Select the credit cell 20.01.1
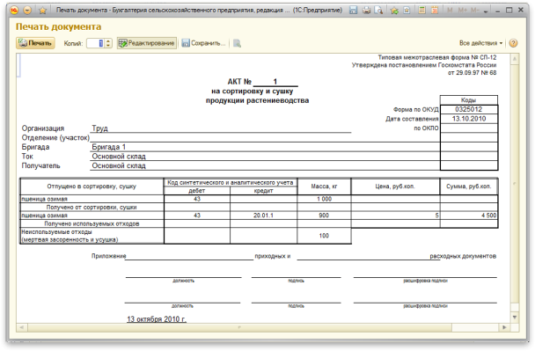The image size is (535, 351). click(263, 216)
